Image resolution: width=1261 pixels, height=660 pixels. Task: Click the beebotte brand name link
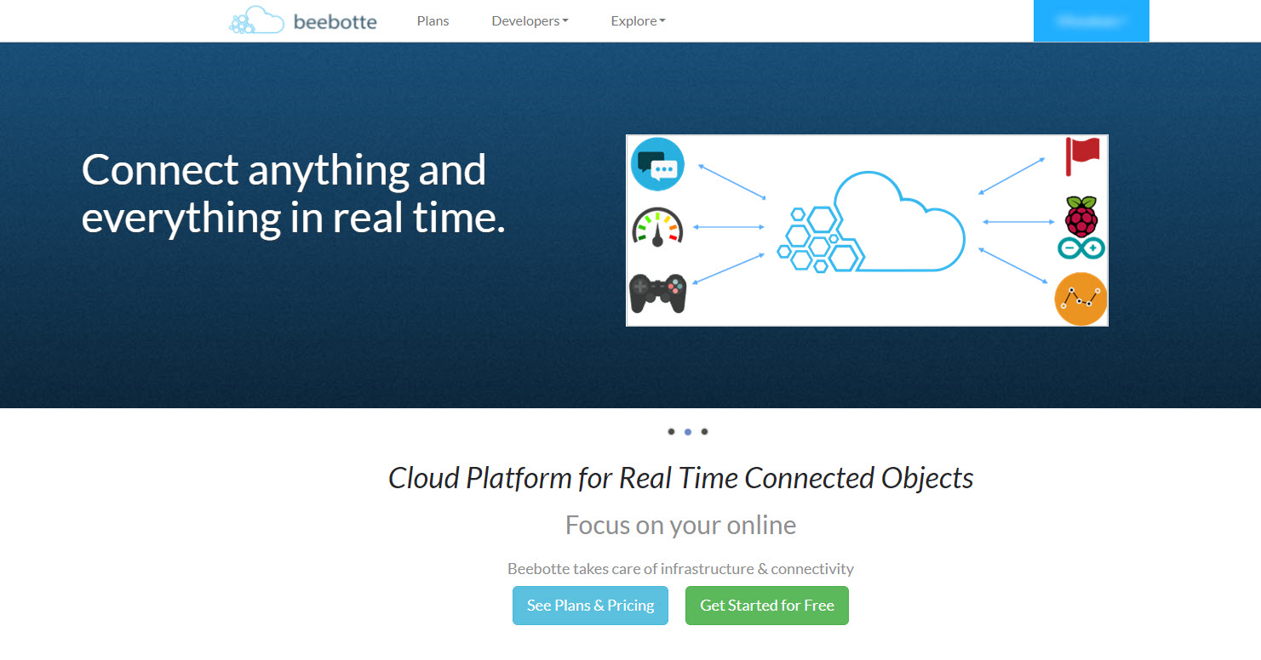[335, 20]
